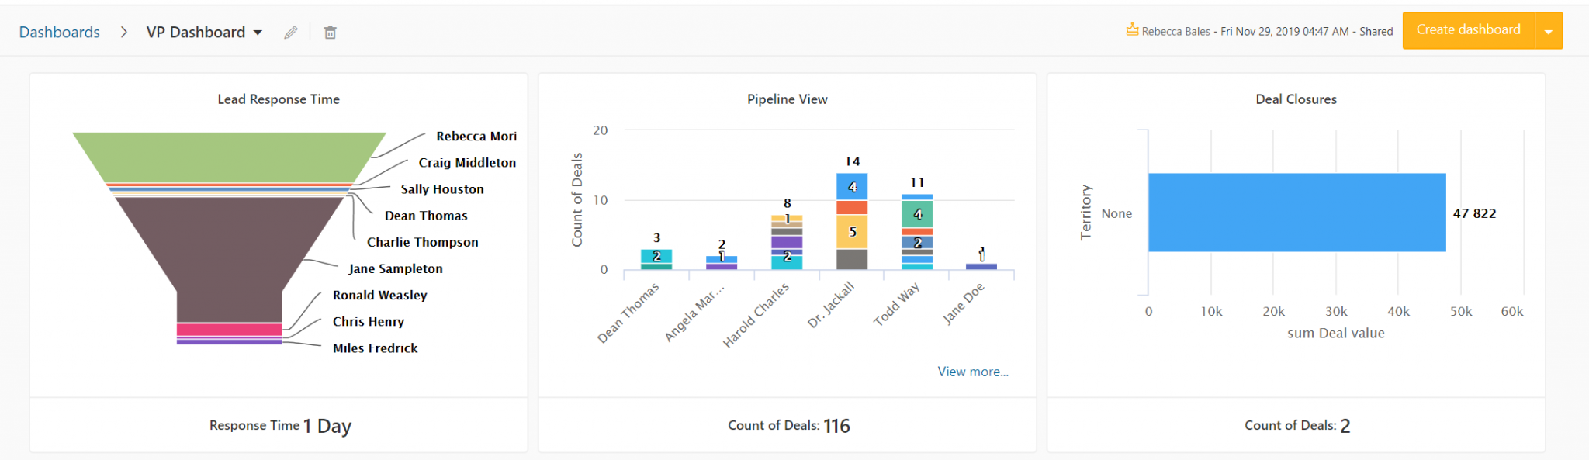This screenshot has width=1589, height=460.
Task: Delete VP Dashboard via the trash icon
Action: pyautogui.click(x=329, y=32)
